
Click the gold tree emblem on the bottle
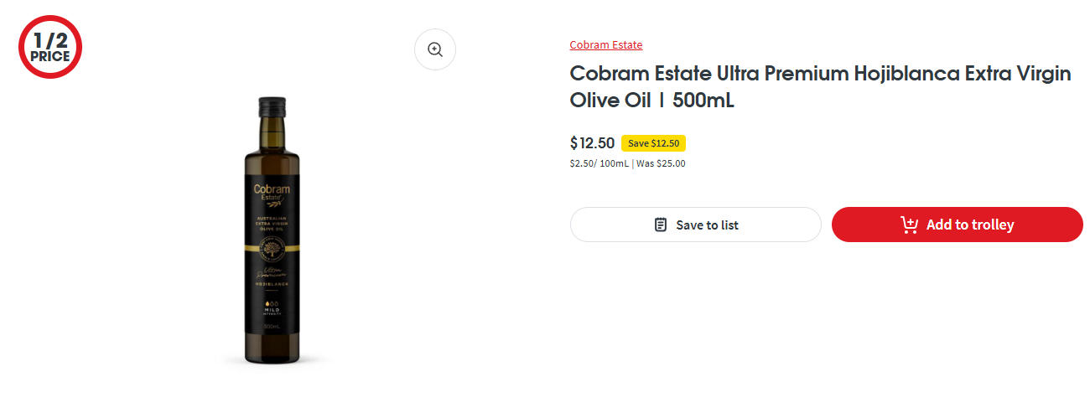pyautogui.click(x=272, y=247)
